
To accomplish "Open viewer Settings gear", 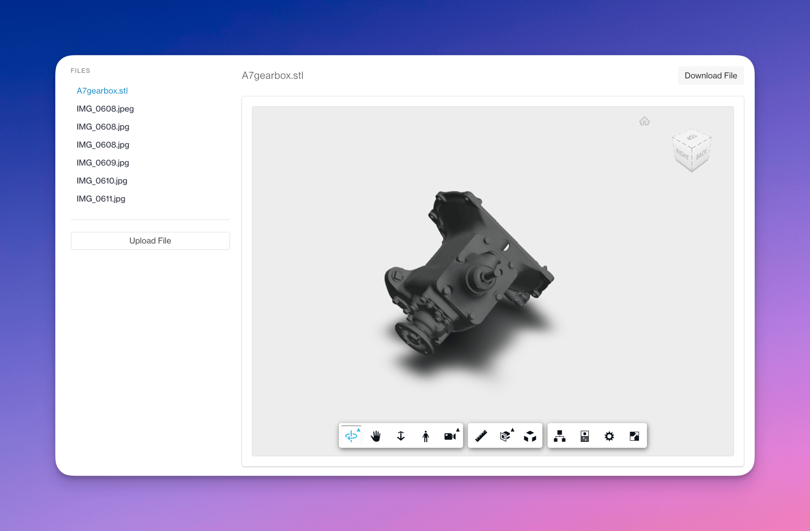I will (x=609, y=436).
